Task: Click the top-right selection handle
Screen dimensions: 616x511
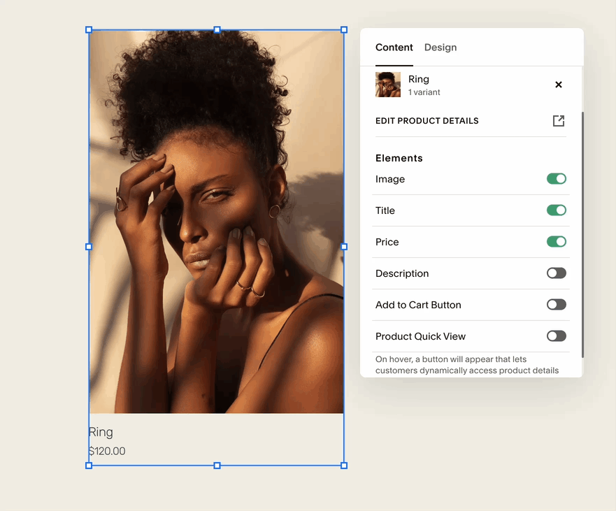Action: (x=344, y=30)
